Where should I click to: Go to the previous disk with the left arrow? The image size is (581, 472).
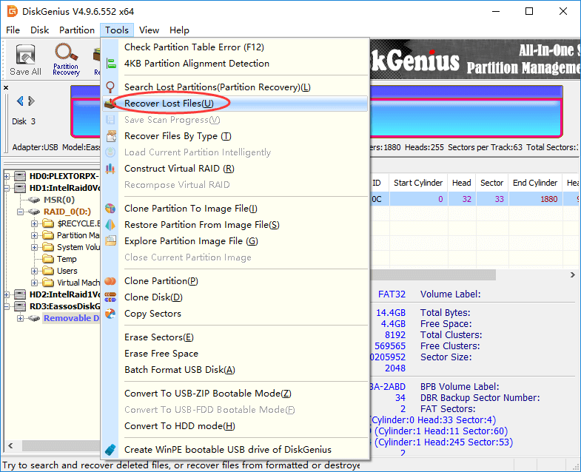click(x=20, y=101)
